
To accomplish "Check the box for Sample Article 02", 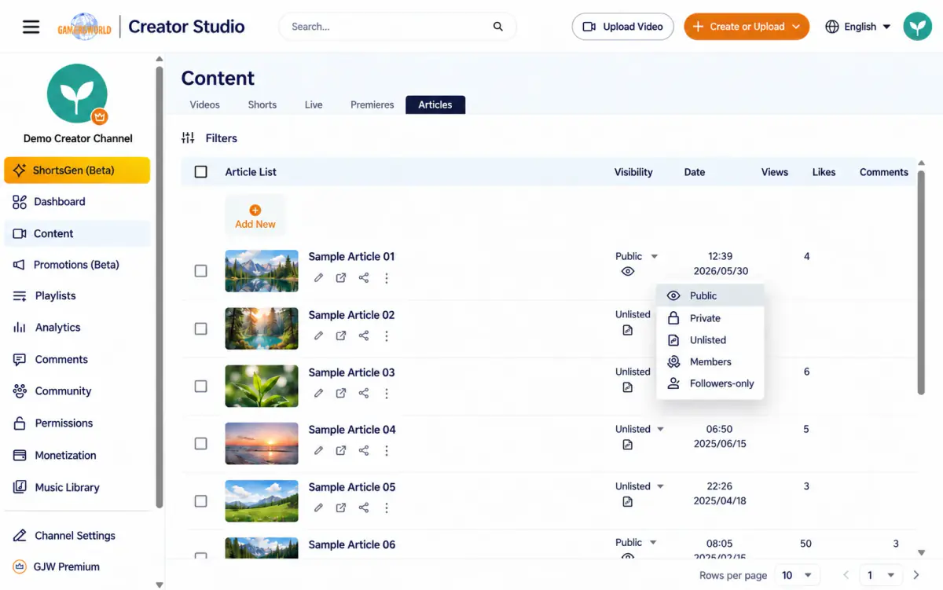I will coord(201,329).
